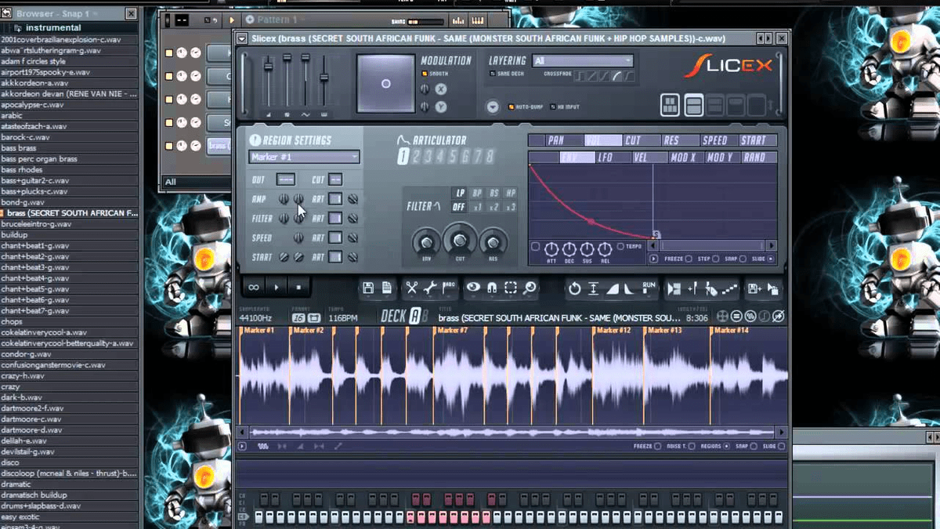
Task: Click the Save icon in Slicex toolbar
Action: 368,288
